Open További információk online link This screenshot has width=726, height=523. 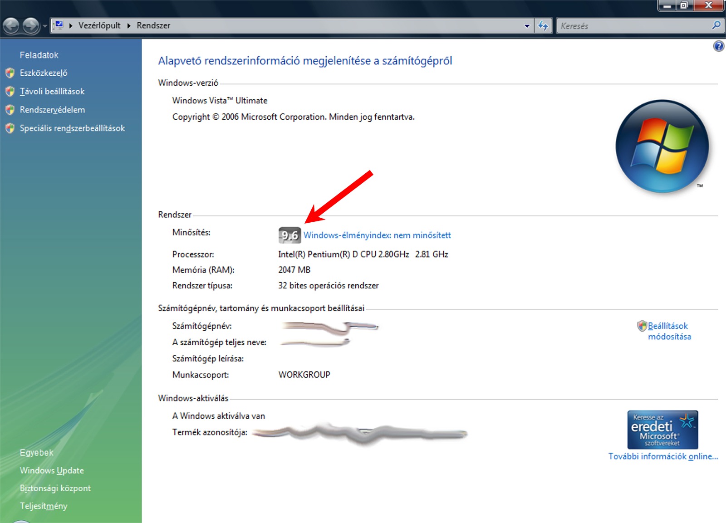[663, 456]
